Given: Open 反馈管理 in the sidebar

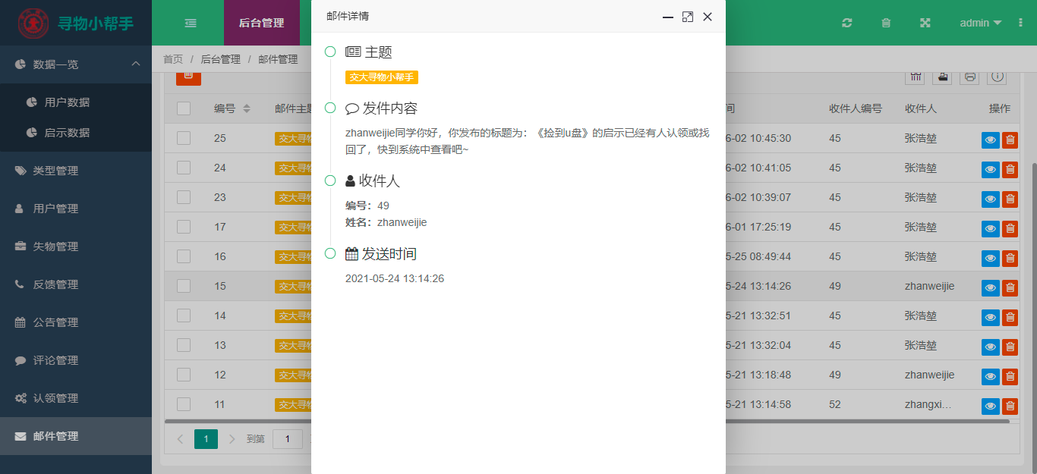Looking at the screenshot, I should point(76,284).
